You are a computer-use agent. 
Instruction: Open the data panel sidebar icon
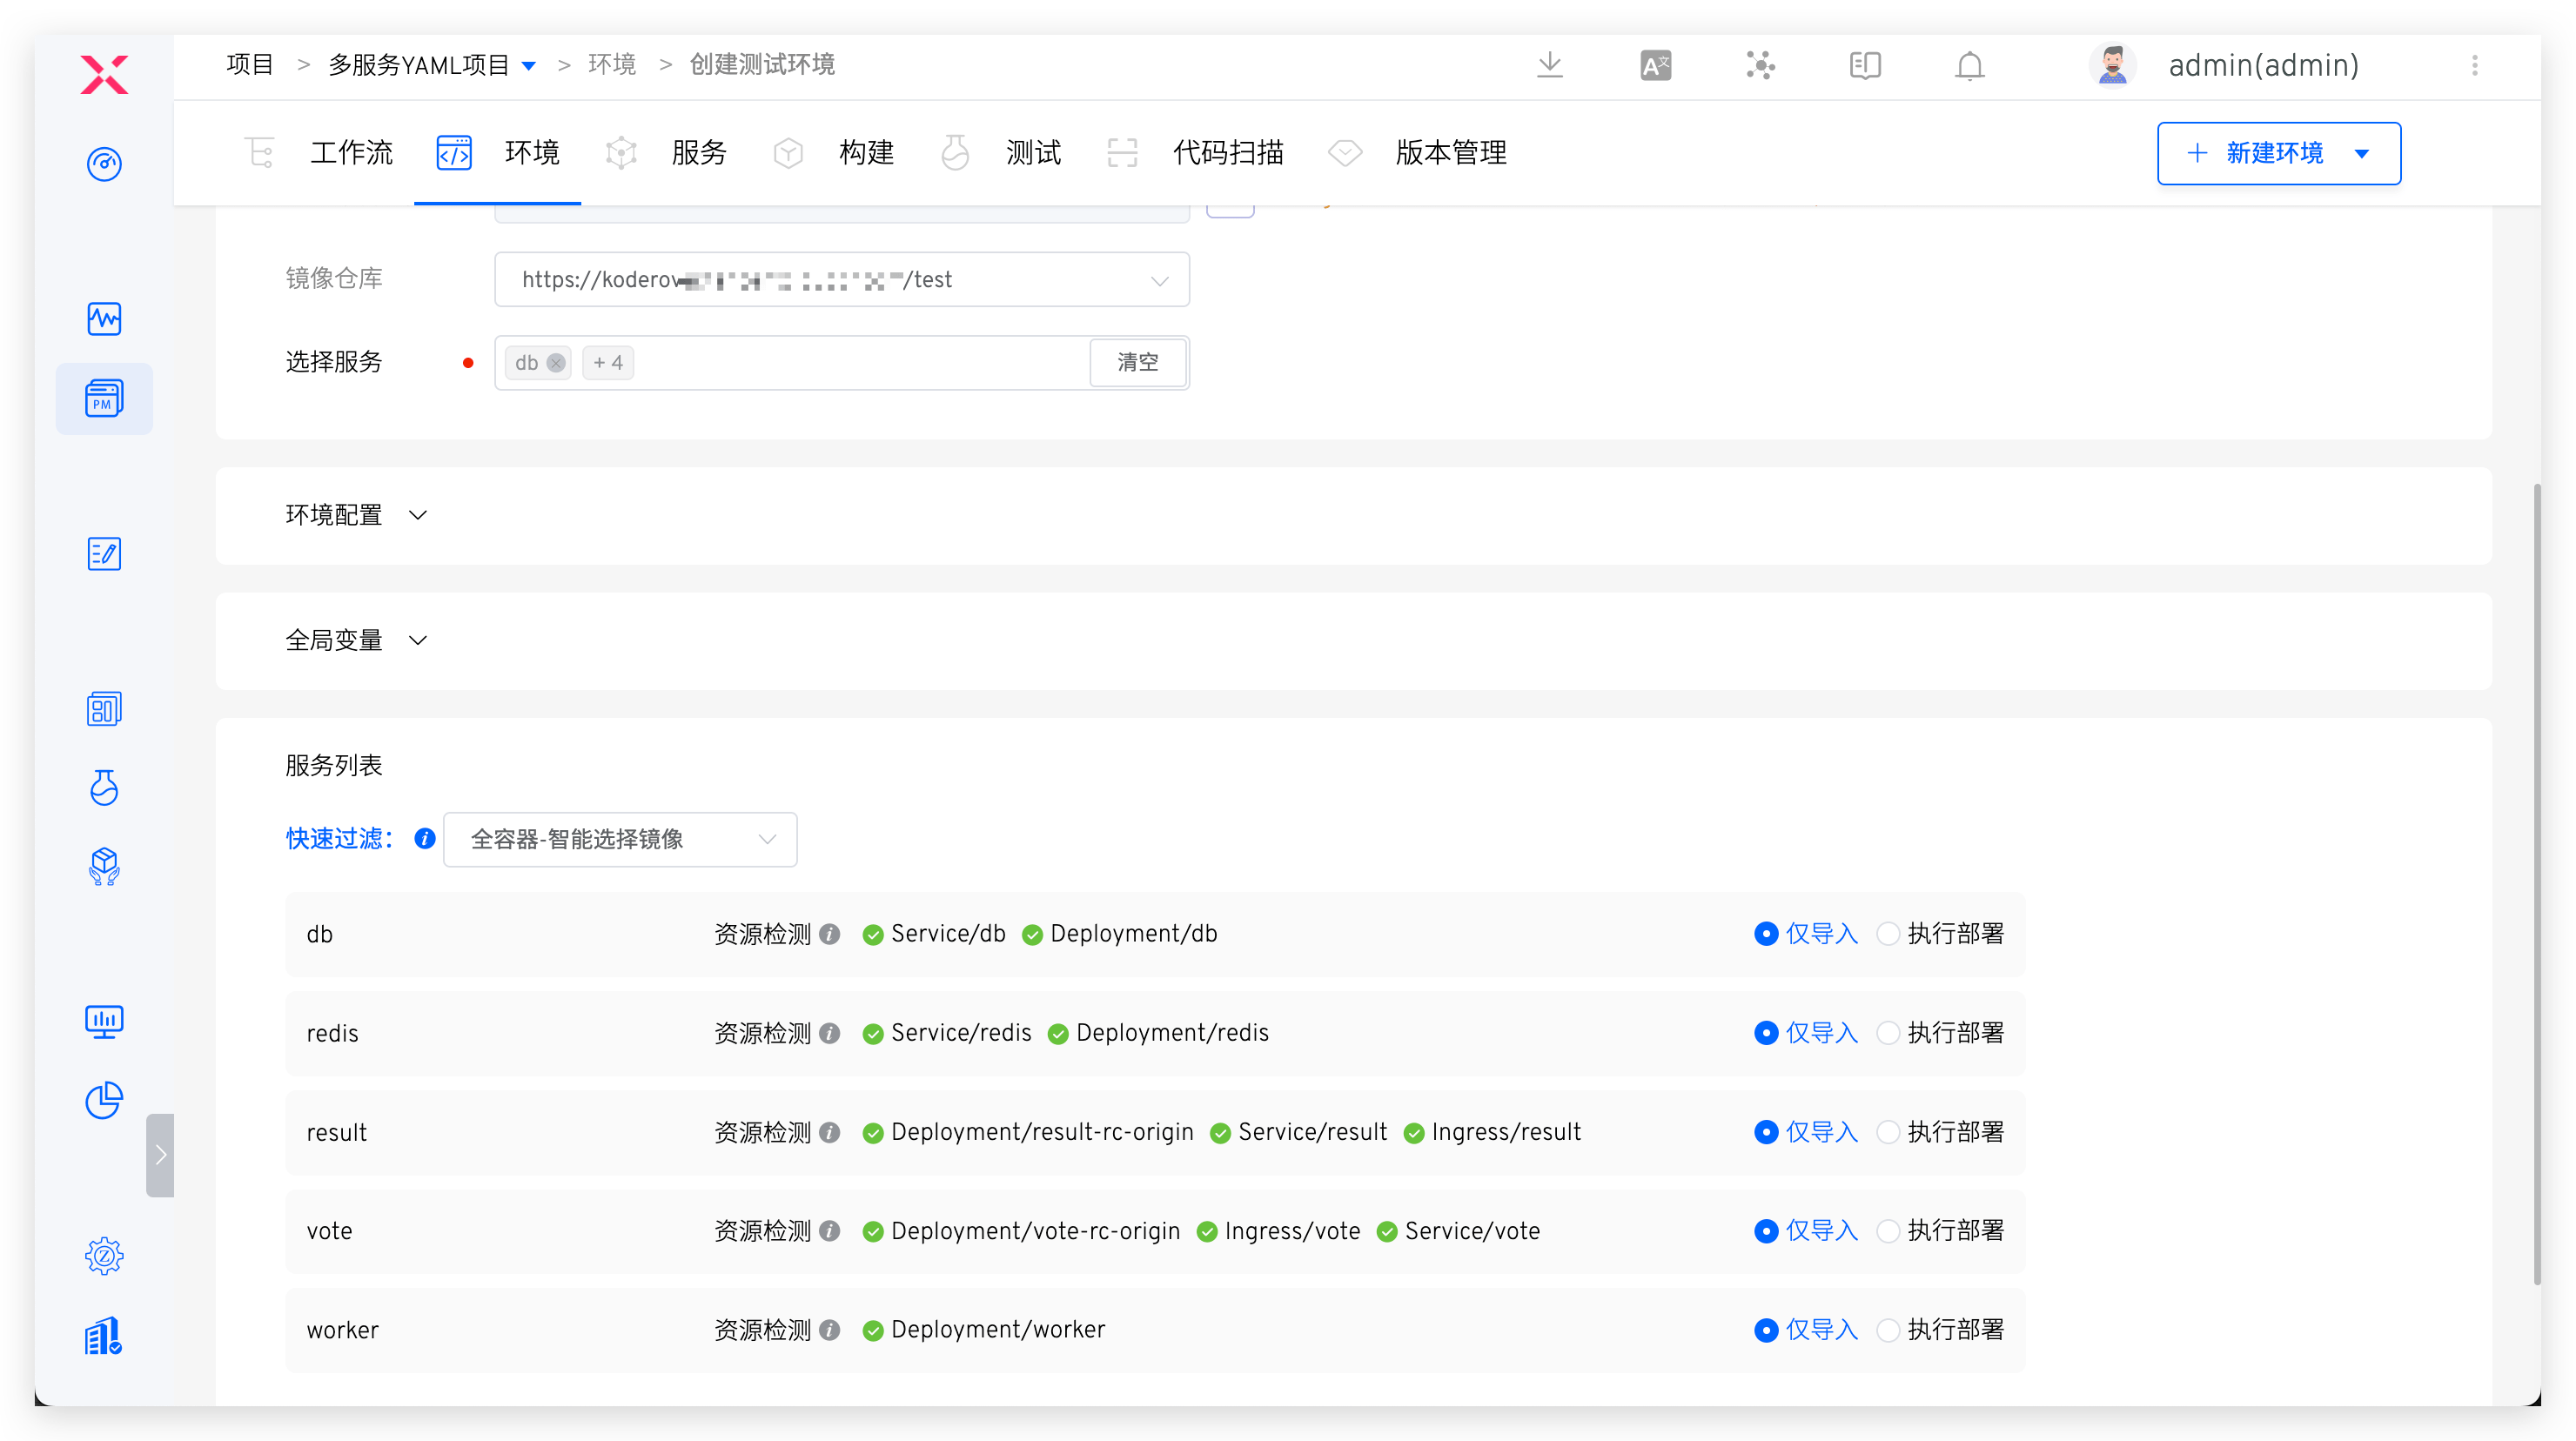[x=104, y=709]
